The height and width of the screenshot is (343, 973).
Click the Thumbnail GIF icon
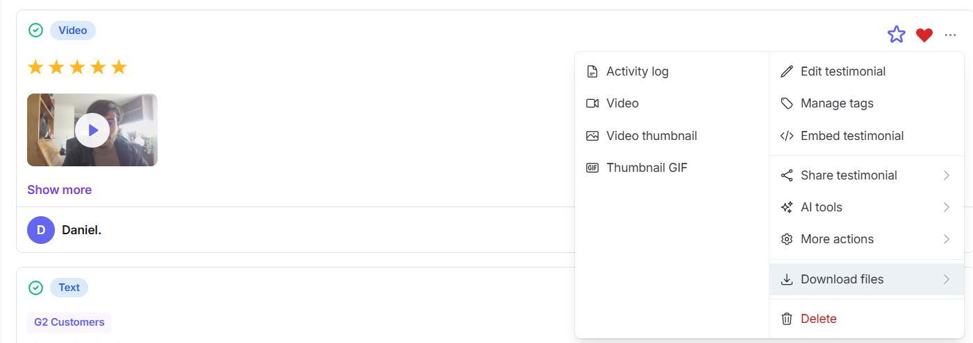click(592, 168)
